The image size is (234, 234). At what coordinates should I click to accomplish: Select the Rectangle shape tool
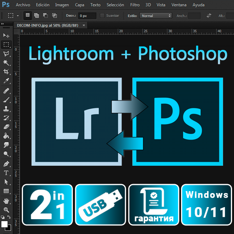(6, 191)
